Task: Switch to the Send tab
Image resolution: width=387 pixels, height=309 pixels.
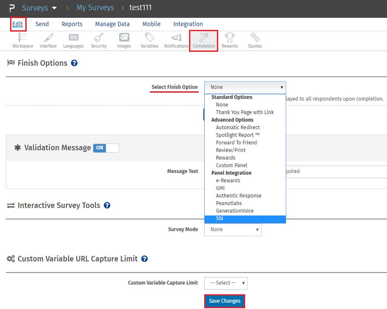Action: (x=42, y=24)
